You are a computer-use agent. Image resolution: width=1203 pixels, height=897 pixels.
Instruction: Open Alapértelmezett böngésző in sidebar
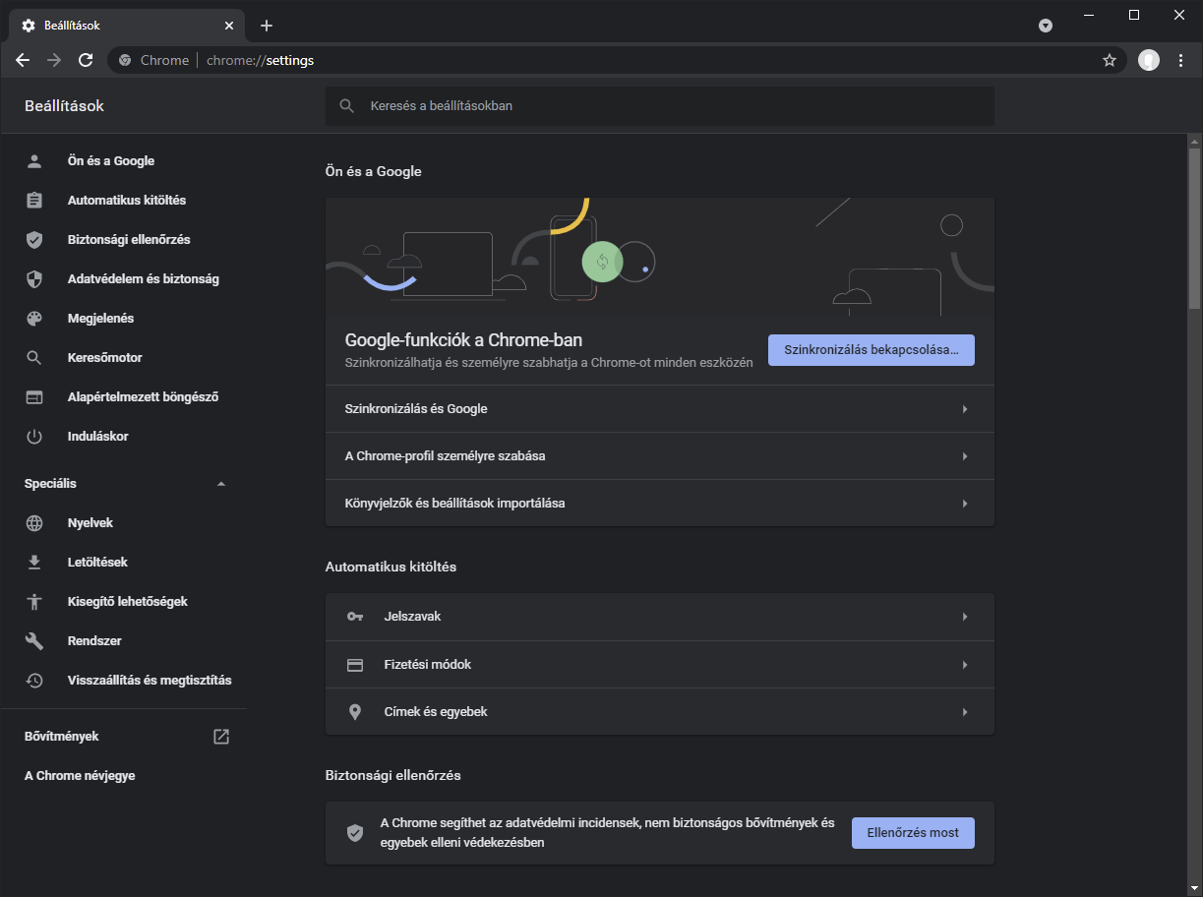click(x=143, y=397)
